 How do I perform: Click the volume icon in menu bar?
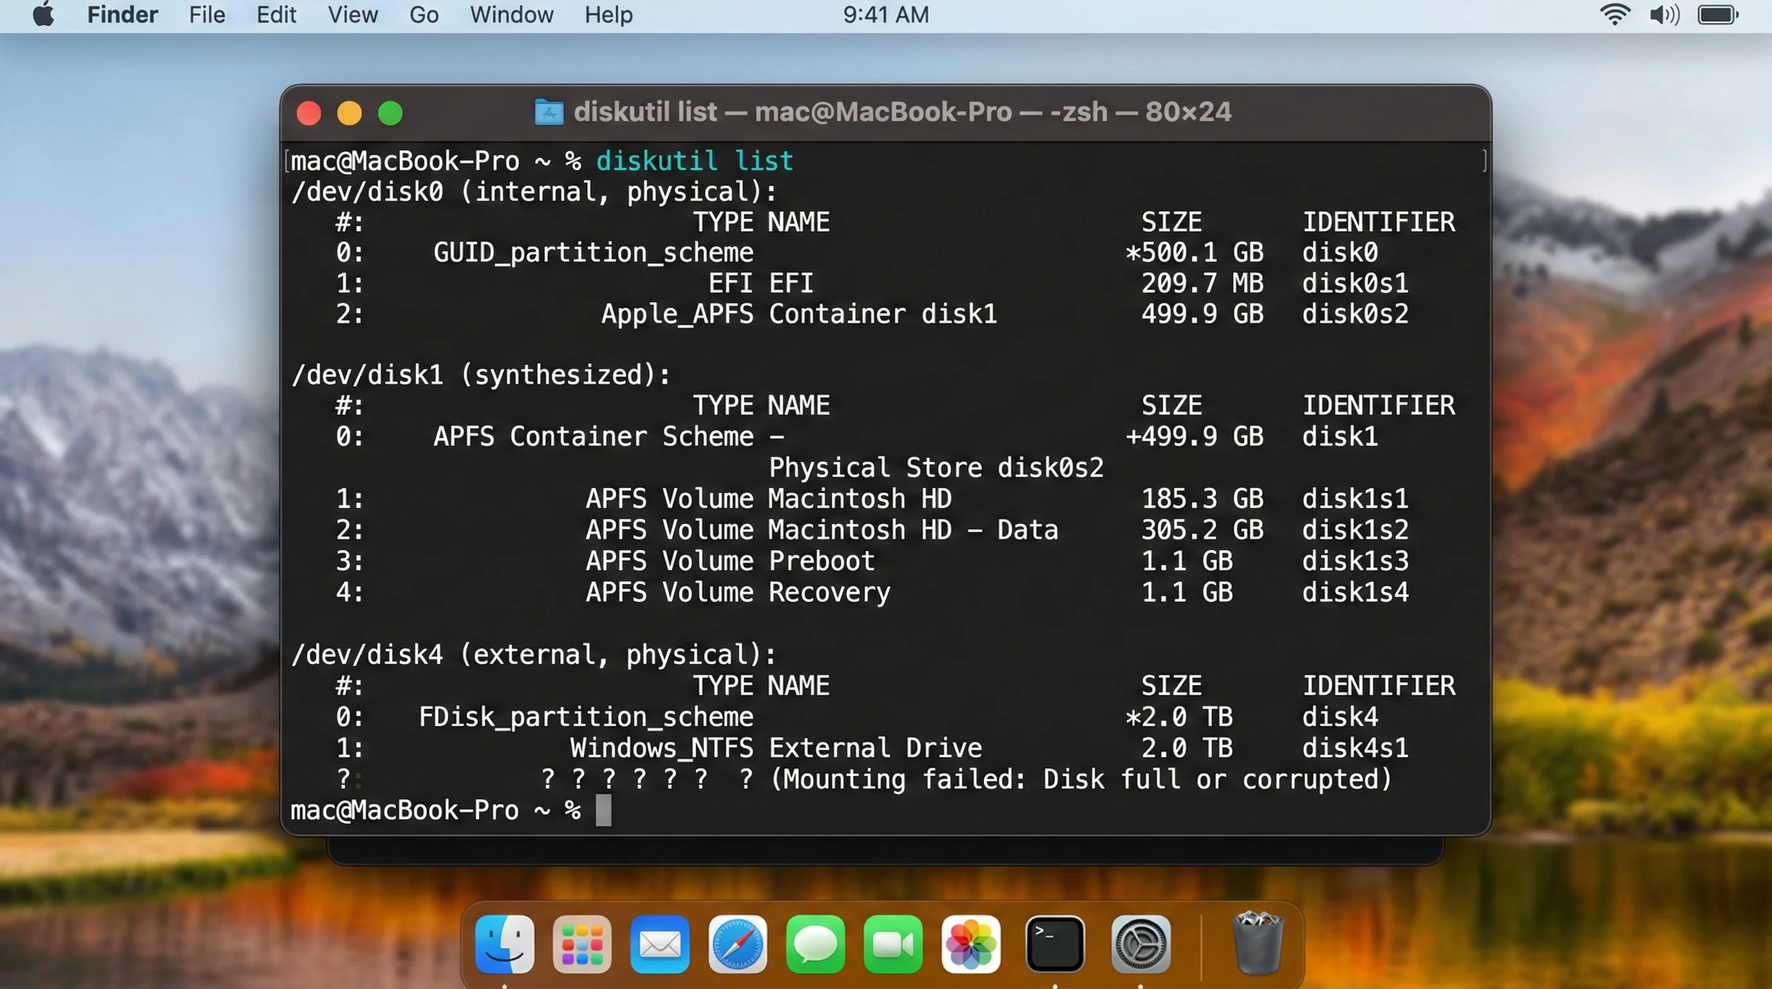pyautogui.click(x=1664, y=14)
